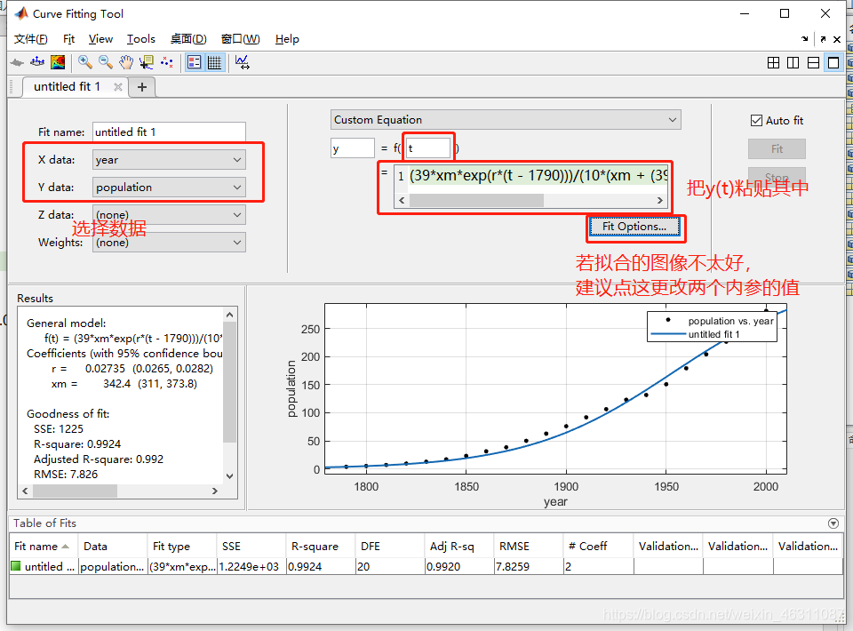The height and width of the screenshot is (631, 853).
Task: Click the # Coeff column header
Action: click(x=598, y=547)
